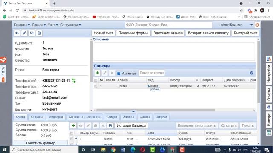This screenshot has height=153, width=273.
Task: Open Chrome from the Windows taskbar
Action: tap(113, 150)
